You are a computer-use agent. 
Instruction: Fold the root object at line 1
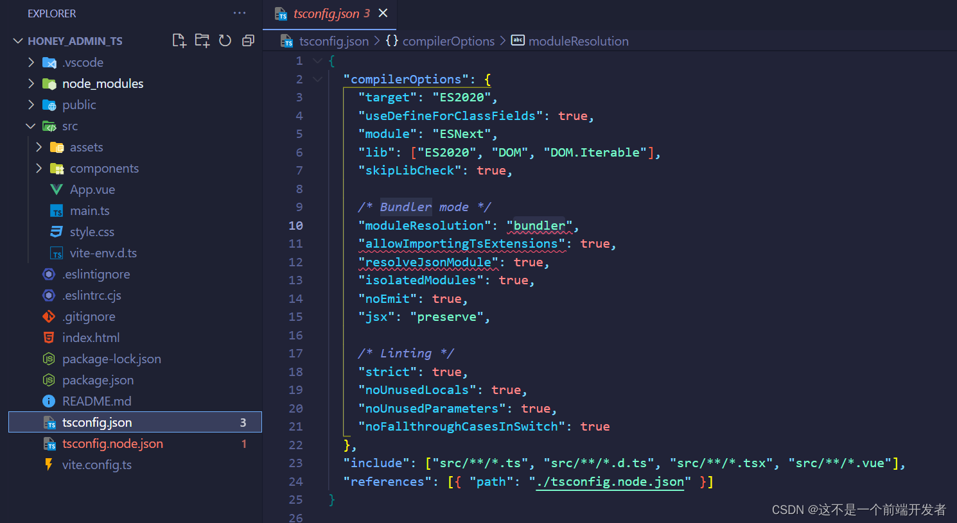[317, 61]
